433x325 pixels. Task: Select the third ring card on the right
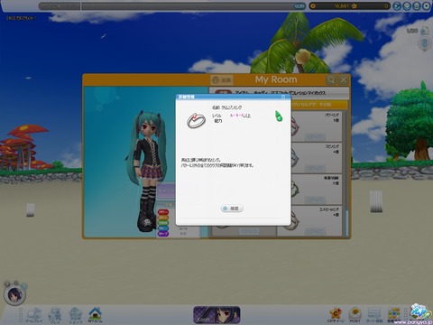(316, 190)
